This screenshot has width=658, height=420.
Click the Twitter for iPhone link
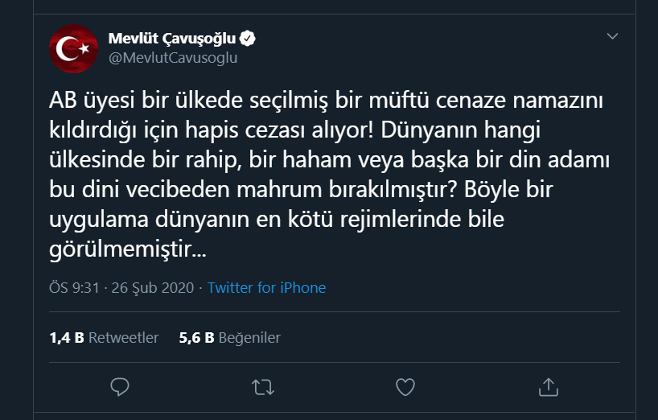[266, 288]
